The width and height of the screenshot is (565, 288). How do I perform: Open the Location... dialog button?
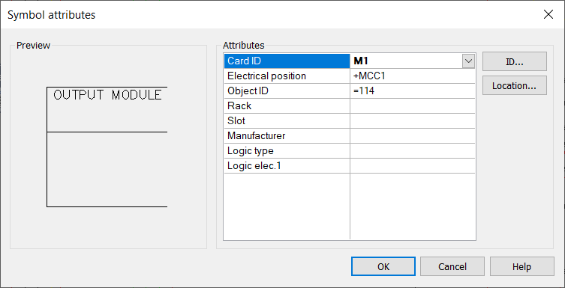point(515,85)
